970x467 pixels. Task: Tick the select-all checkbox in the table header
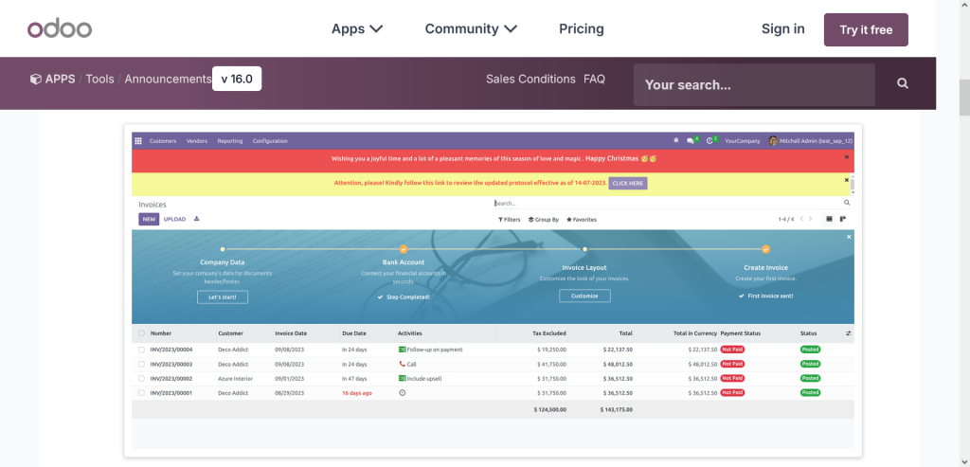click(142, 333)
